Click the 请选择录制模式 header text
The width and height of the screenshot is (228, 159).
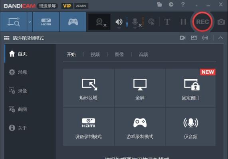(x=28, y=38)
